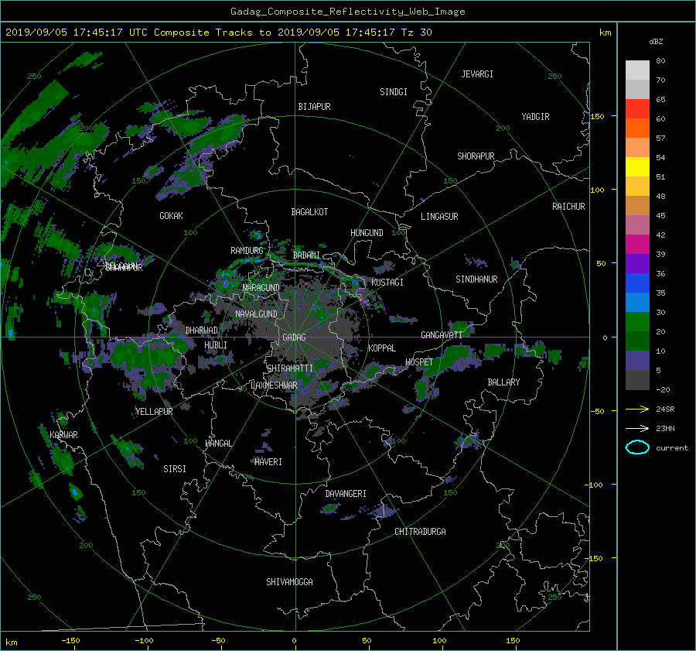Click the BAGALKOT city label
The height and width of the screenshot is (651, 696).
click(x=309, y=212)
